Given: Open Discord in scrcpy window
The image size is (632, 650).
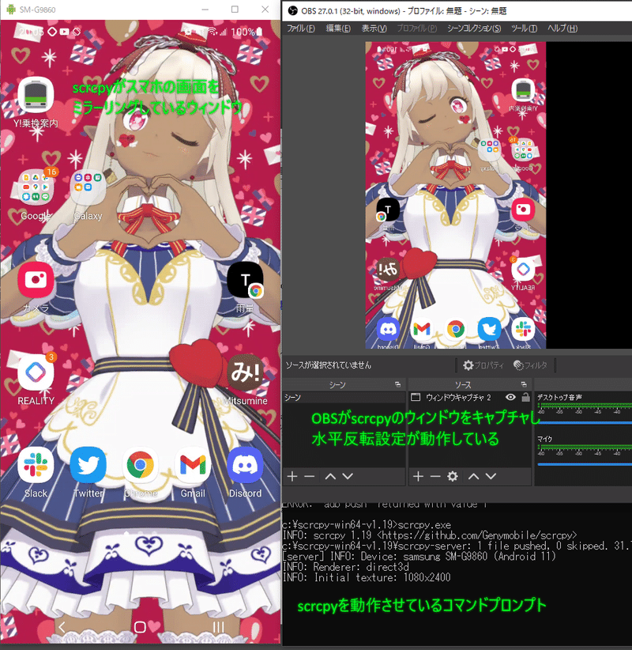Looking at the screenshot, I should click(x=245, y=465).
